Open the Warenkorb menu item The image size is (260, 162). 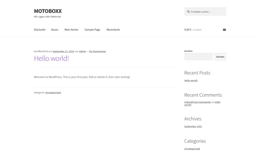click(x=113, y=29)
